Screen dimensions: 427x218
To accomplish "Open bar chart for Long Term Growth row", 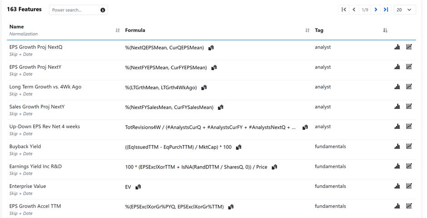I will (397, 87).
